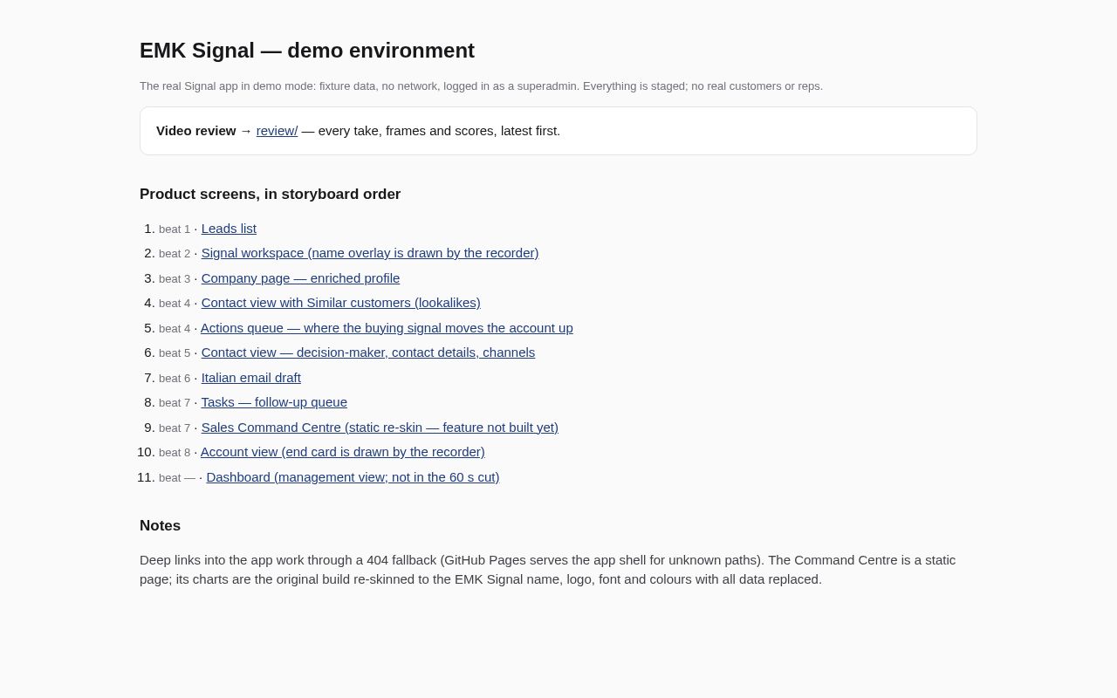The height and width of the screenshot is (698, 1117).
Task: Click the 'beat 2' label
Action: pyautogui.click(x=175, y=254)
